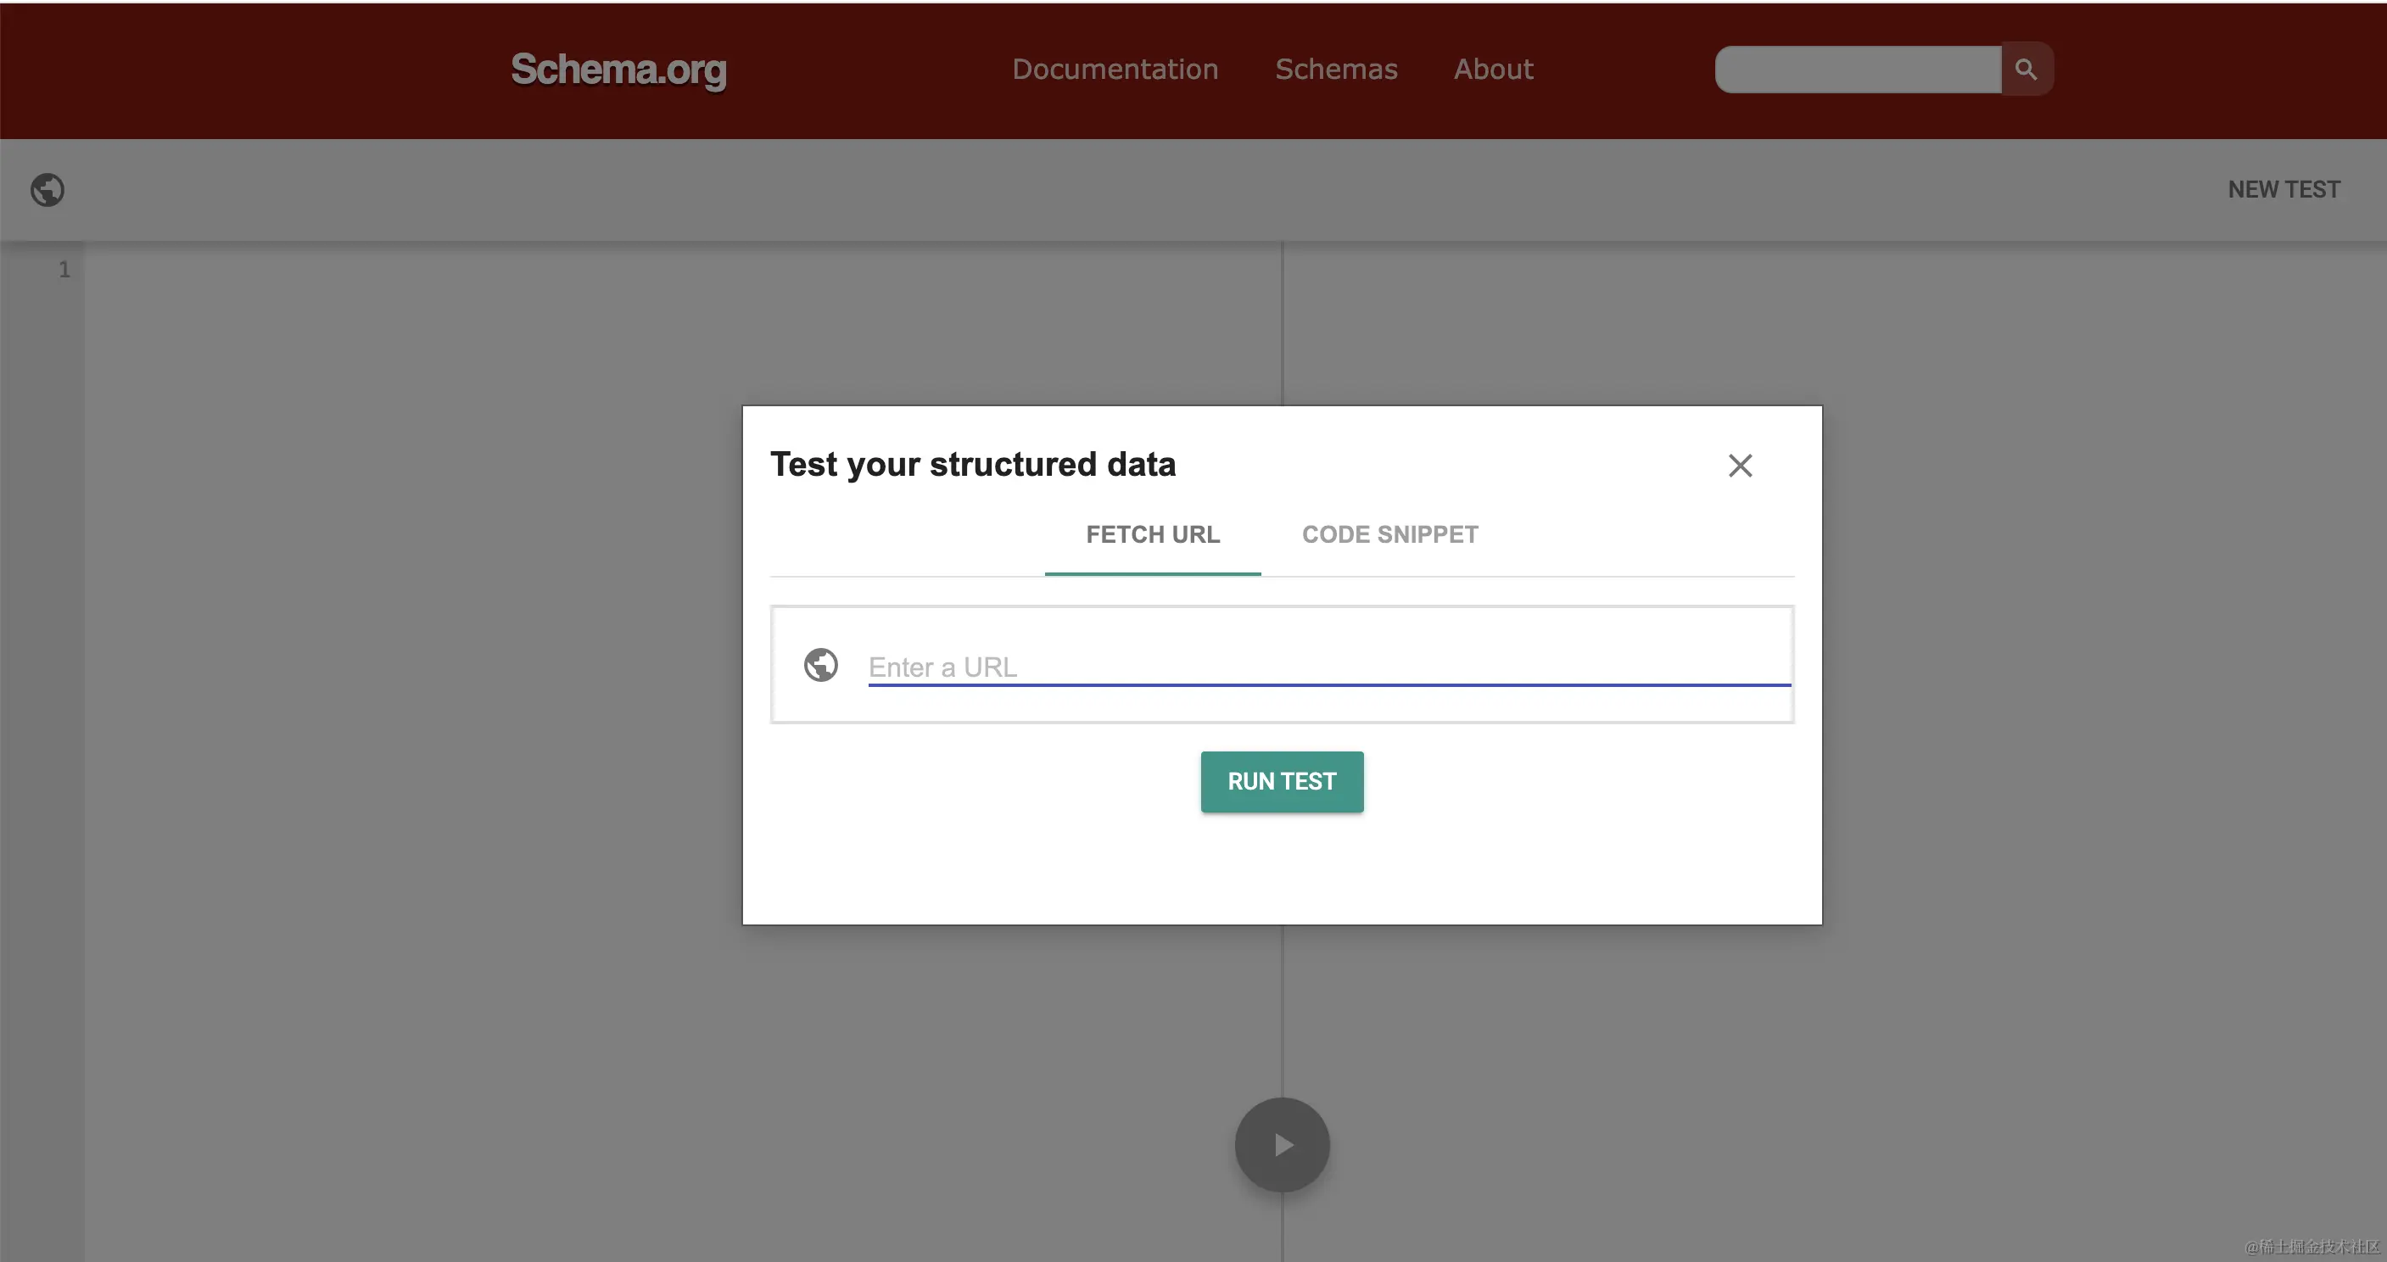This screenshot has width=2387, height=1262.
Task: Open the Schemas navigation link
Action: point(1335,70)
